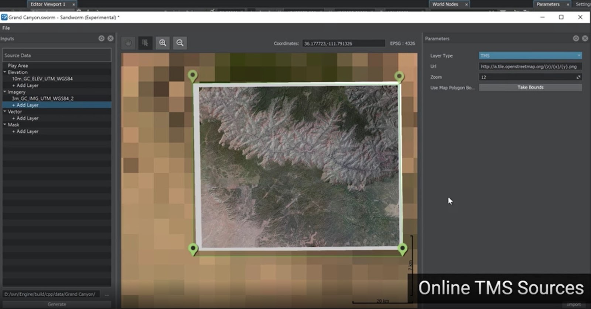This screenshot has width=591, height=309.
Task: Add a layer under Vector
Action: pyautogui.click(x=25, y=118)
